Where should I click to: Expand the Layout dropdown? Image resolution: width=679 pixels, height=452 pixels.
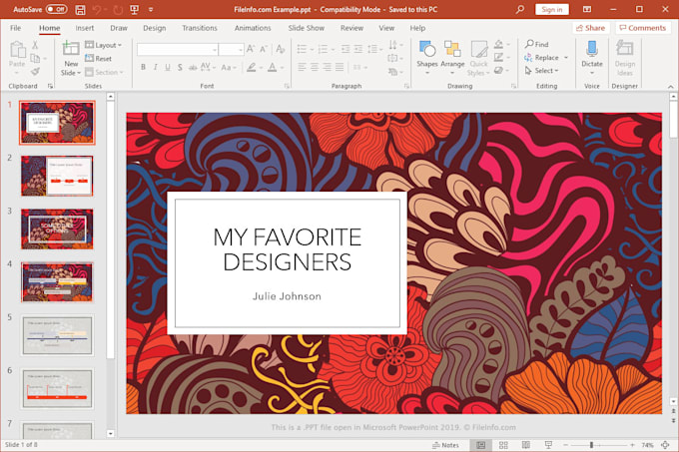click(104, 45)
